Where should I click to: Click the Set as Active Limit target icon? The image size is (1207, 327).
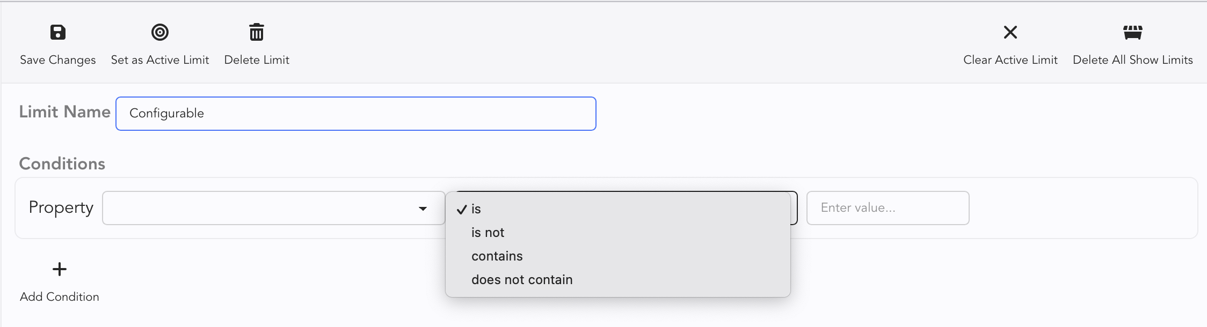click(160, 33)
